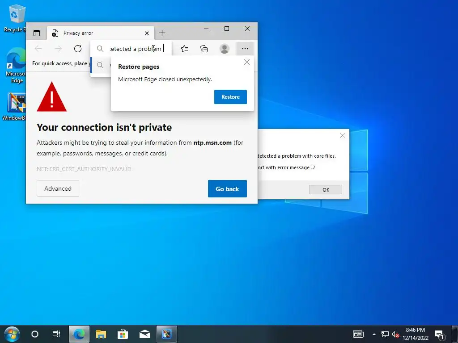Open Task View on the taskbar
The height and width of the screenshot is (343, 458).
click(x=56, y=334)
